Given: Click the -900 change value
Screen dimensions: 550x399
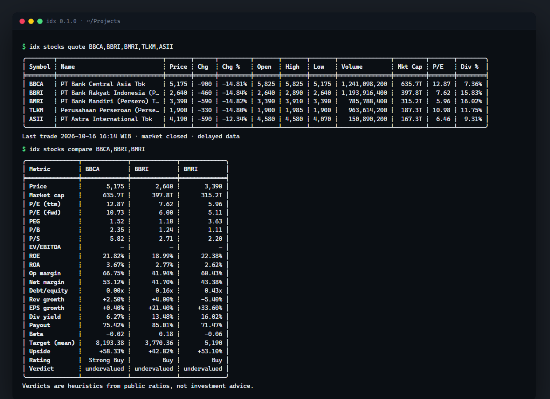Looking at the screenshot, I should [x=205, y=84].
